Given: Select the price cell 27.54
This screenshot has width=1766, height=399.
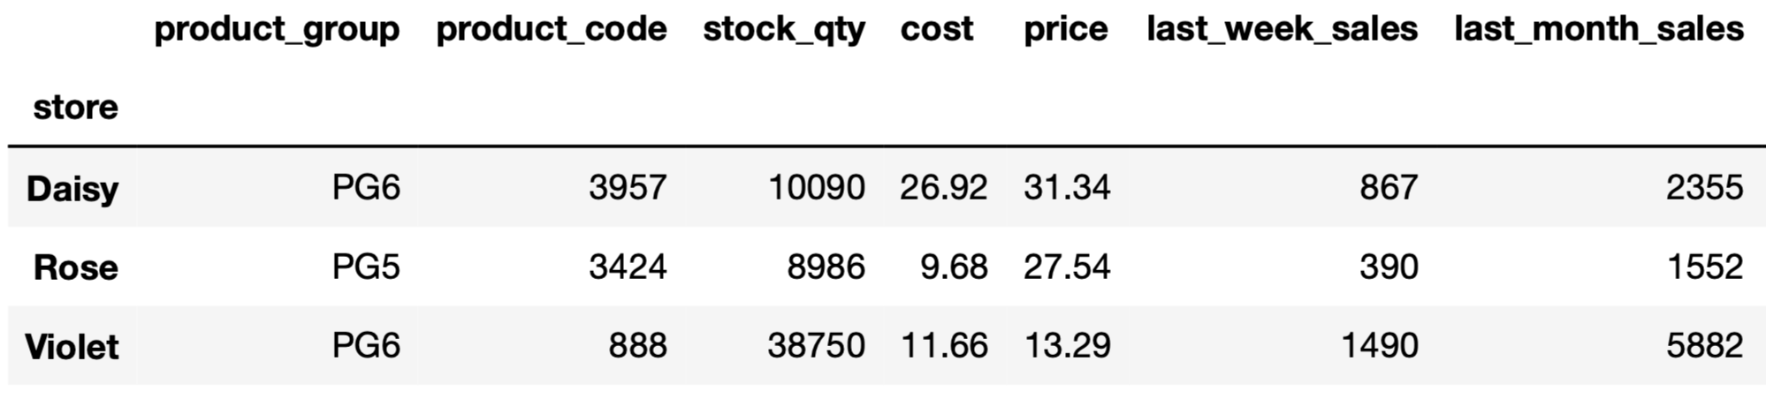Looking at the screenshot, I should tap(1067, 267).
